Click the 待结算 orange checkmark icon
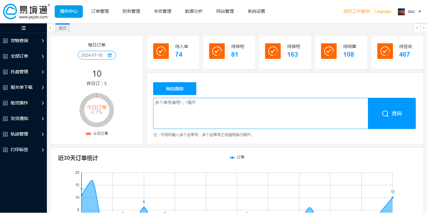This screenshot has height=214, width=427. pos(329,51)
